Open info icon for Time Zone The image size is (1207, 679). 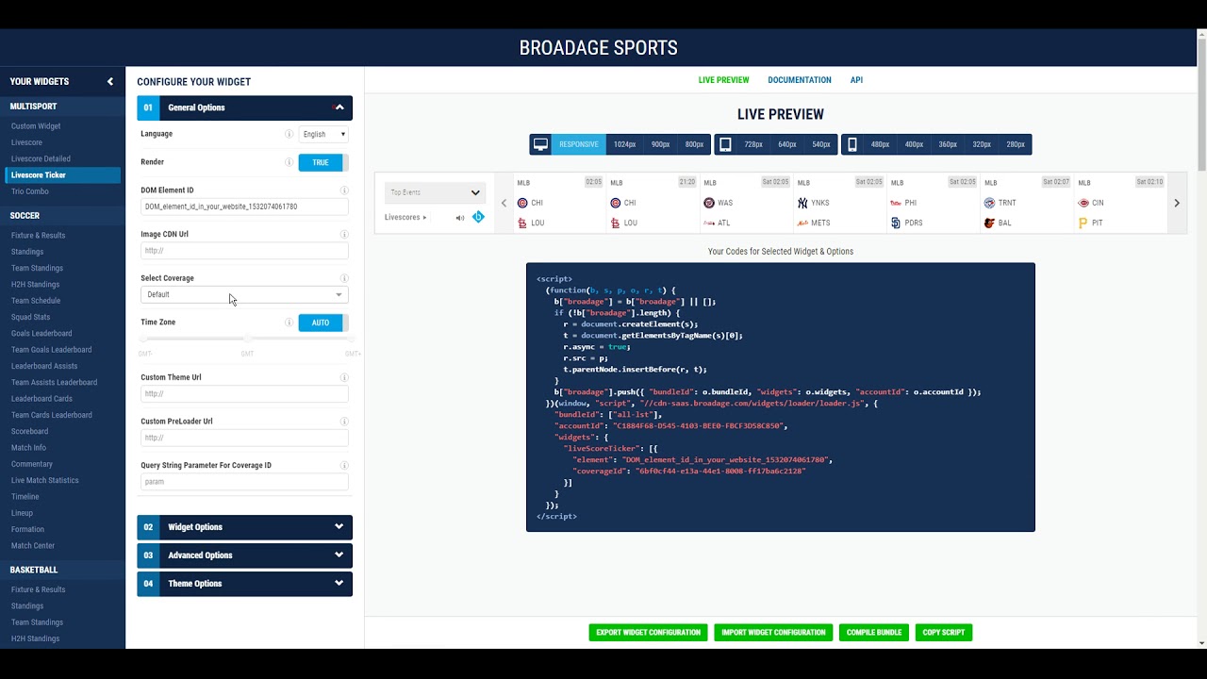[x=289, y=323]
